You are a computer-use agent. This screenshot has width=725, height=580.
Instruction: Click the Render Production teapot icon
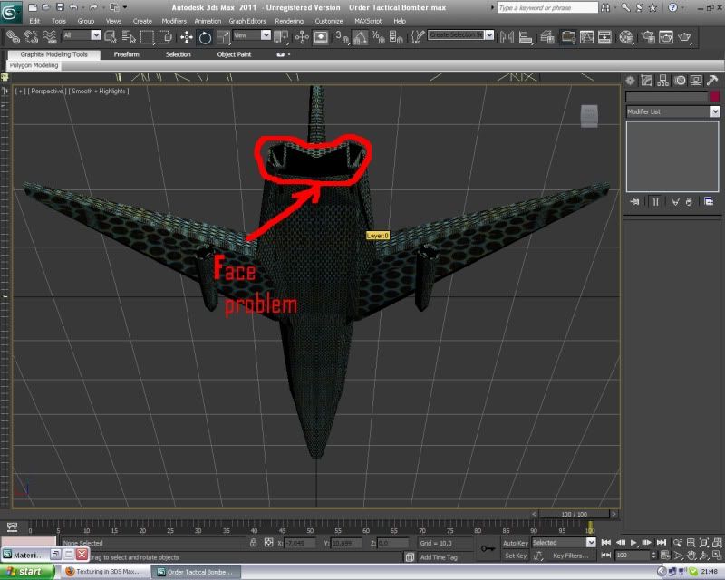coord(684,37)
